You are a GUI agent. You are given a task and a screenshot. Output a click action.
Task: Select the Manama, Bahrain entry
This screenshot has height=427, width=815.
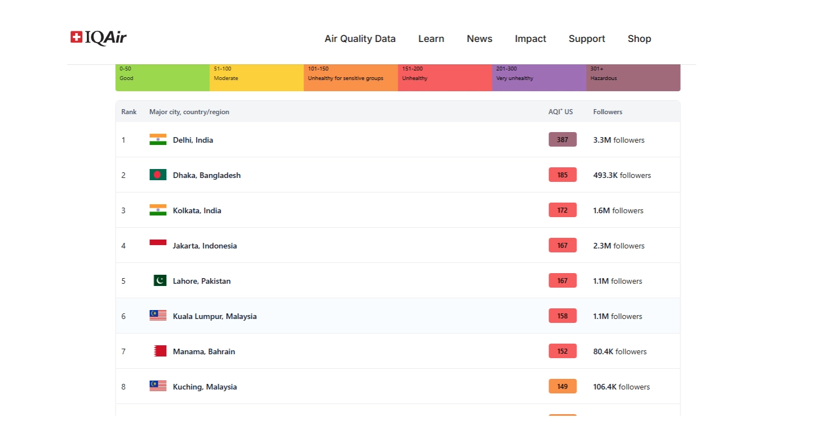[204, 351]
